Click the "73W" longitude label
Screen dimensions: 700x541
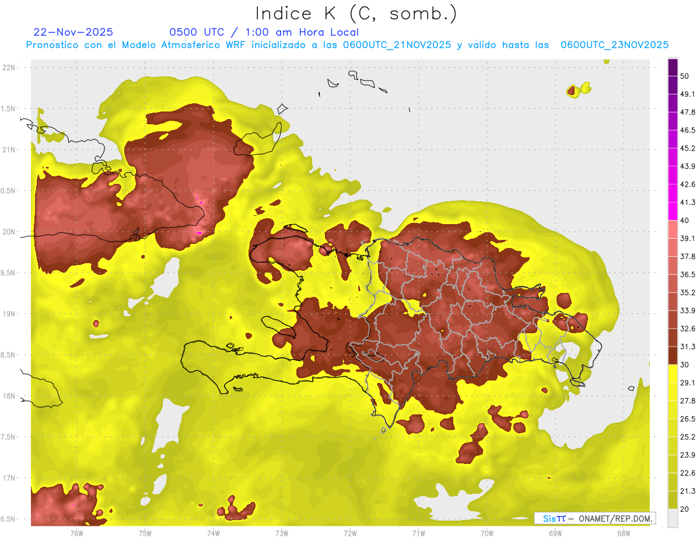point(282,533)
